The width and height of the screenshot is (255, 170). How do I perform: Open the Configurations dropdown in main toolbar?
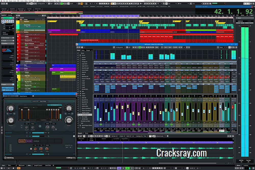[42, 4]
